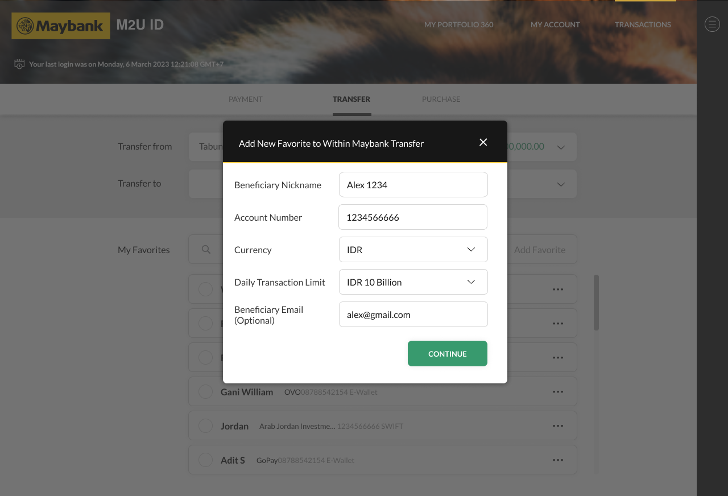Select the Adit S radio button
The height and width of the screenshot is (496, 728).
(x=205, y=460)
